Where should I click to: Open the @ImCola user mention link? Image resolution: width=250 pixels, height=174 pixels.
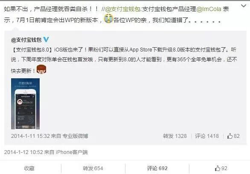tap(209, 9)
